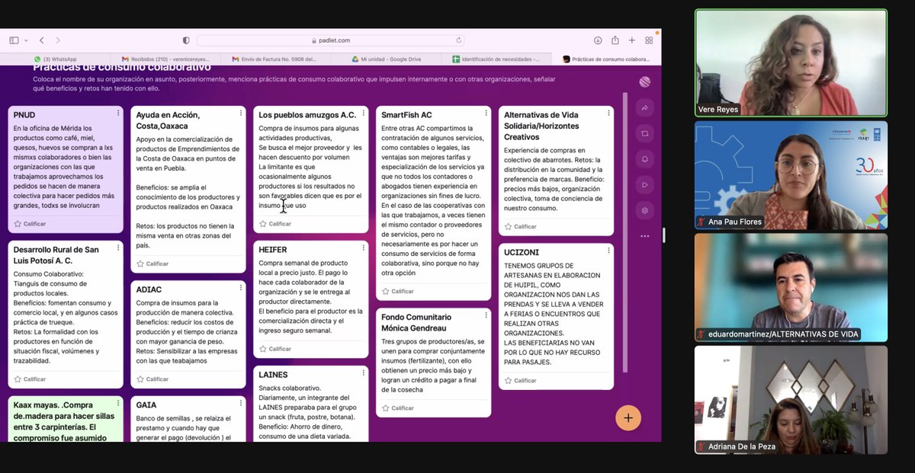Click Ana Pau Flores muted microphone icon
The image size is (915, 473).
coord(701,222)
